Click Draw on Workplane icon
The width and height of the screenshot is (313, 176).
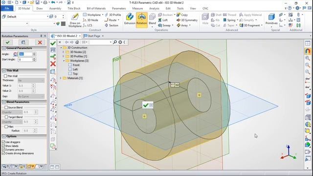pos(75,20)
